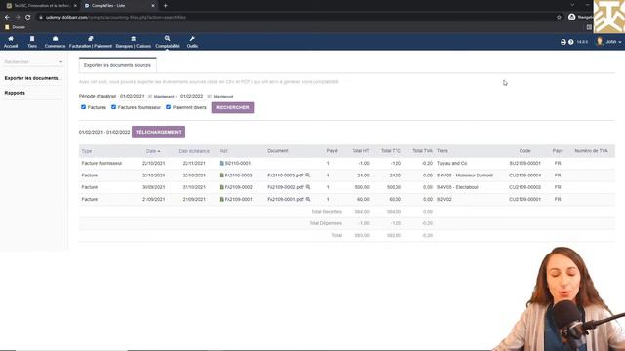The height and width of the screenshot is (351, 625).
Task: Sort by the Date échéance column header
Action: 193,151
